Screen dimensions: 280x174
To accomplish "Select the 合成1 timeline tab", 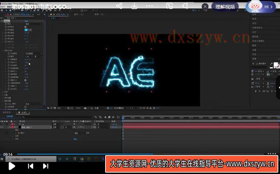I will 24,113.
